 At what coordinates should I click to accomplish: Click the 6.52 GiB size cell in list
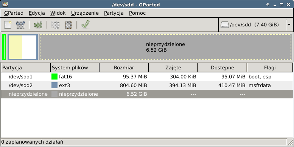pos(137,94)
